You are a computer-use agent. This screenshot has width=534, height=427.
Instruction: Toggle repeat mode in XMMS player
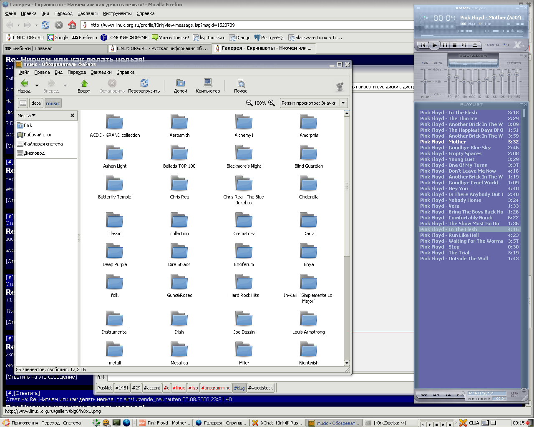tap(506, 45)
